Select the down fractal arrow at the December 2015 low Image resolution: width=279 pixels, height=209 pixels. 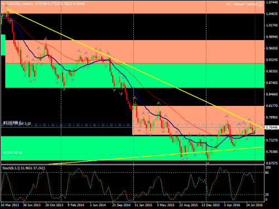click(x=208, y=163)
